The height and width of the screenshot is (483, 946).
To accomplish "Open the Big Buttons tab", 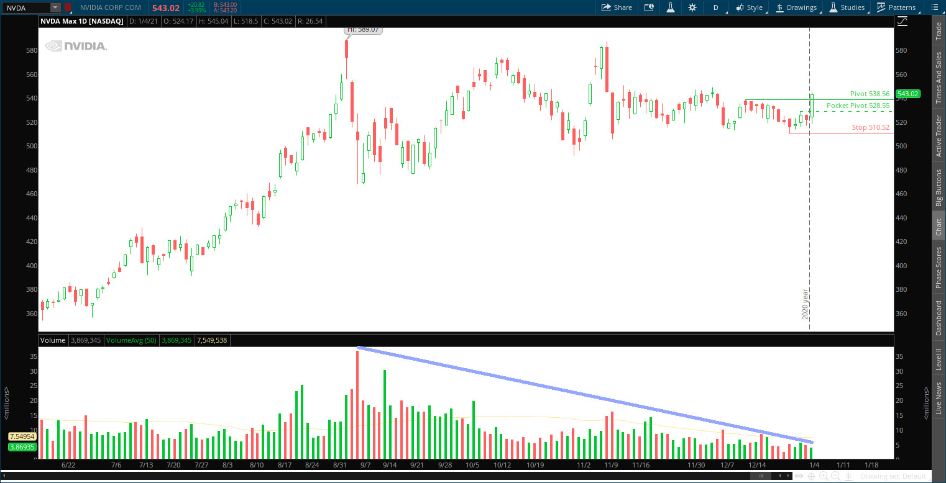I will coord(939,187).
